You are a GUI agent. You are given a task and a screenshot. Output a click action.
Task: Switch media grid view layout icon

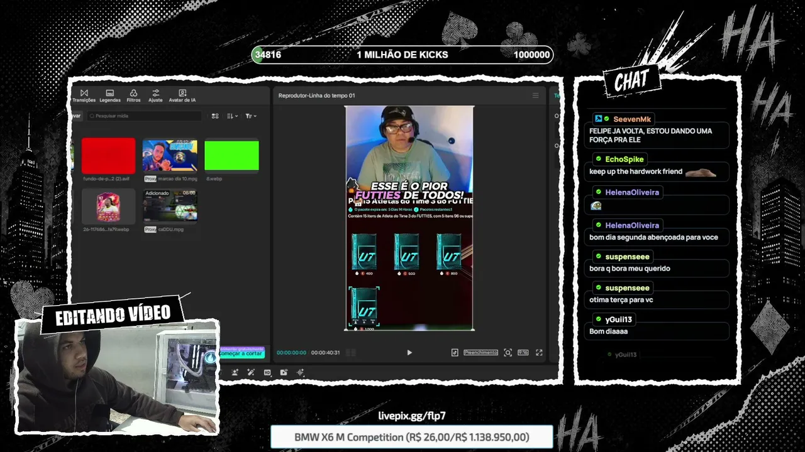(215, 116)
